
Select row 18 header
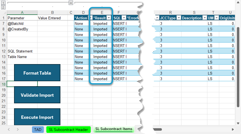point(4,84)
